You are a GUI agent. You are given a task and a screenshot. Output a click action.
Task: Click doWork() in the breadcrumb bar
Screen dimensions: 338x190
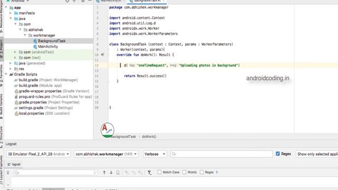[x=149, y=137]
